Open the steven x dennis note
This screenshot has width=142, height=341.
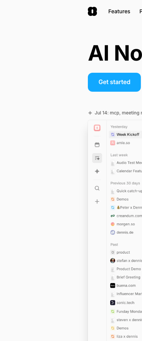pyautogui.click(x=129, y=320)
